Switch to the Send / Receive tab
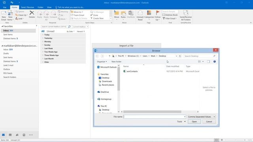 pyautogui.click(x=27, y=7)
